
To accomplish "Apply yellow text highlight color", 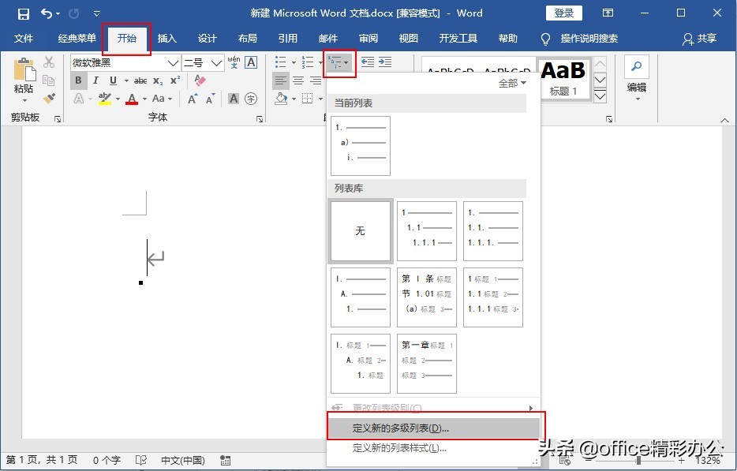I will point(104,99).
